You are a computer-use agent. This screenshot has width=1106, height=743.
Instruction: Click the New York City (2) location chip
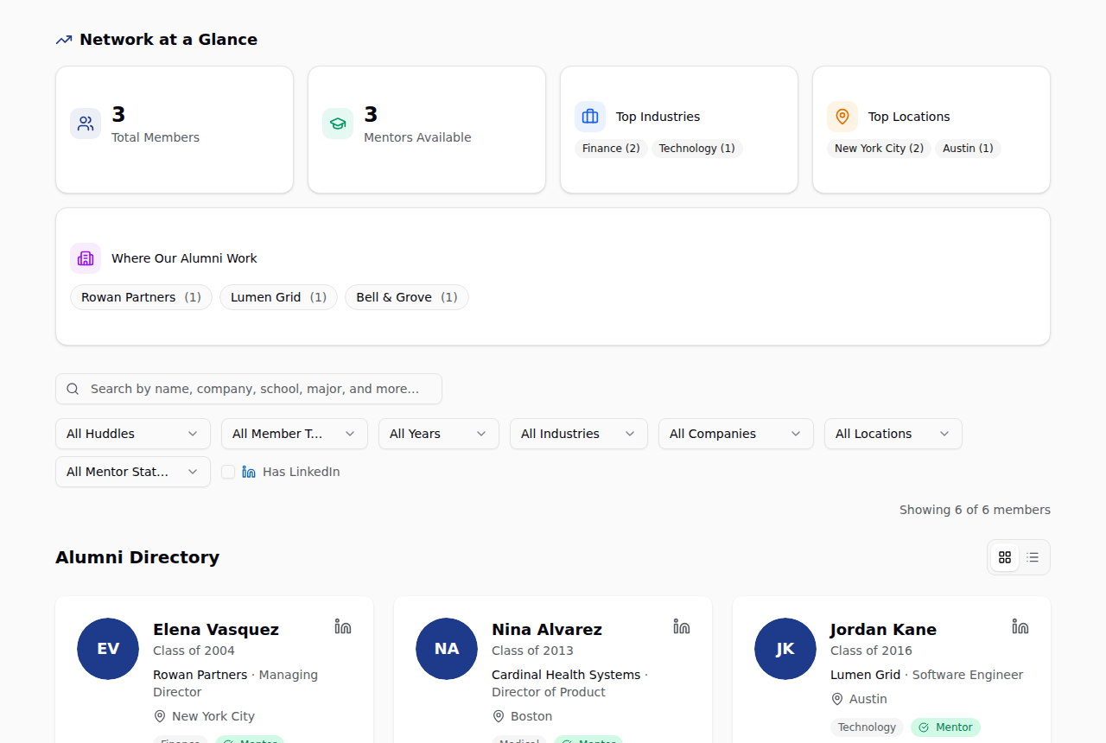pos(879,149)
